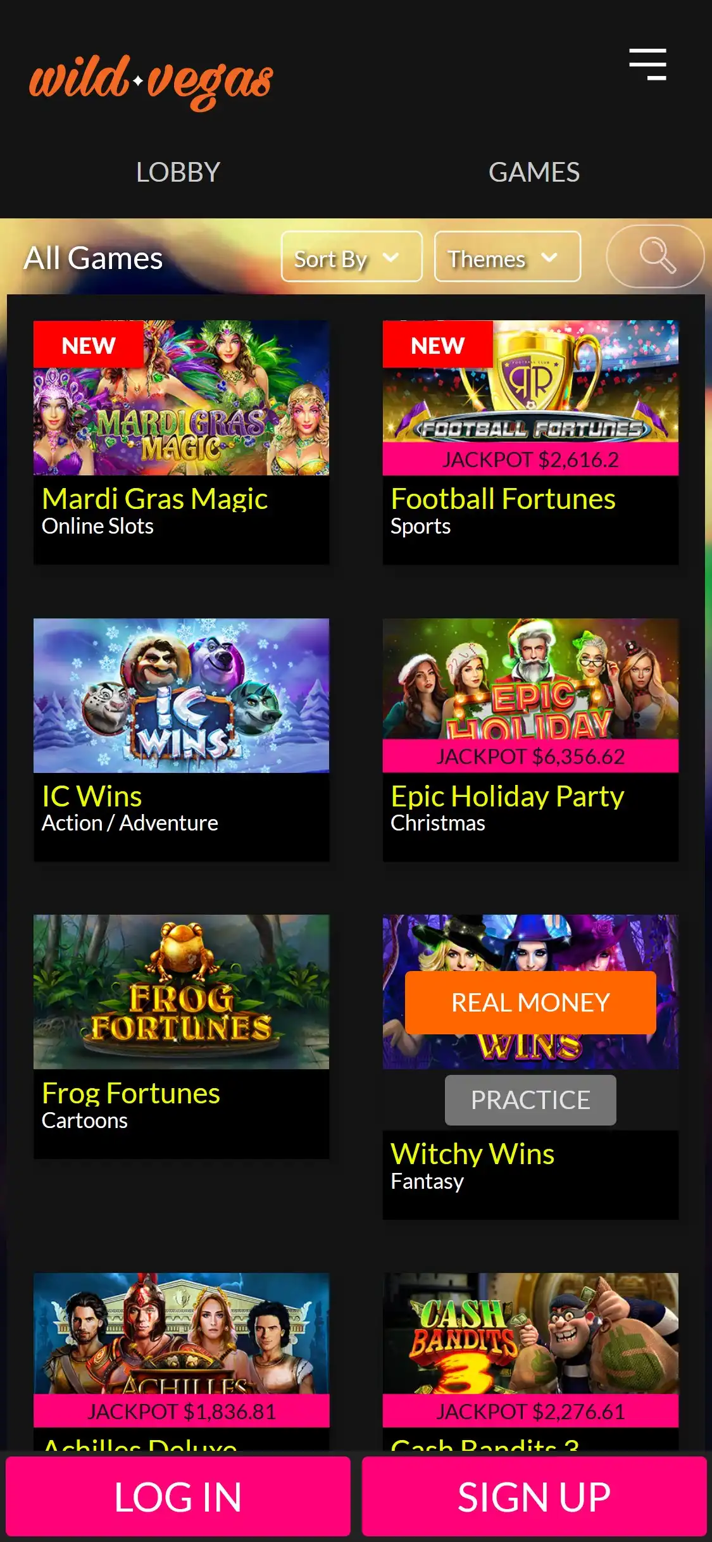Tap the SIGN UP button

(534, 1497)
